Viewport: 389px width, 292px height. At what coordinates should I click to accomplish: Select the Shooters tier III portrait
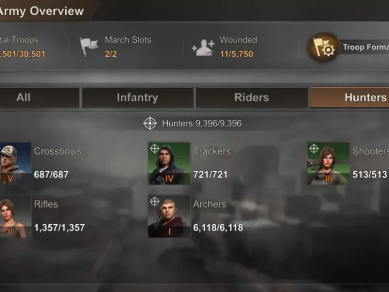tap(328, 164)
